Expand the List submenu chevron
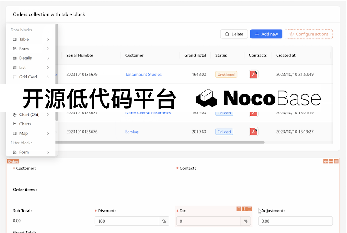 (x=48, y=68)
